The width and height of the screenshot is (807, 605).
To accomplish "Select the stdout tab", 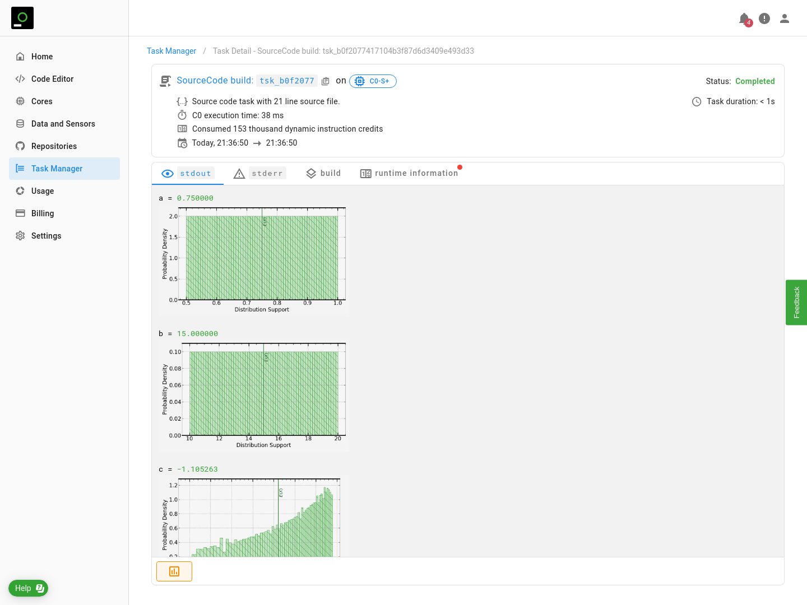I will pyautogui.click(x=188, y=174).
